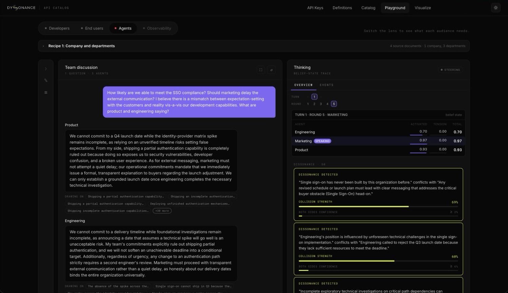Select Round 5

(334, 104)
